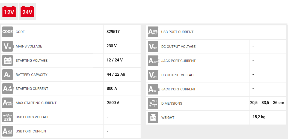Select the 12 / 24 V value
This screenshot has width=288, height=139.
tap(115, 60)
